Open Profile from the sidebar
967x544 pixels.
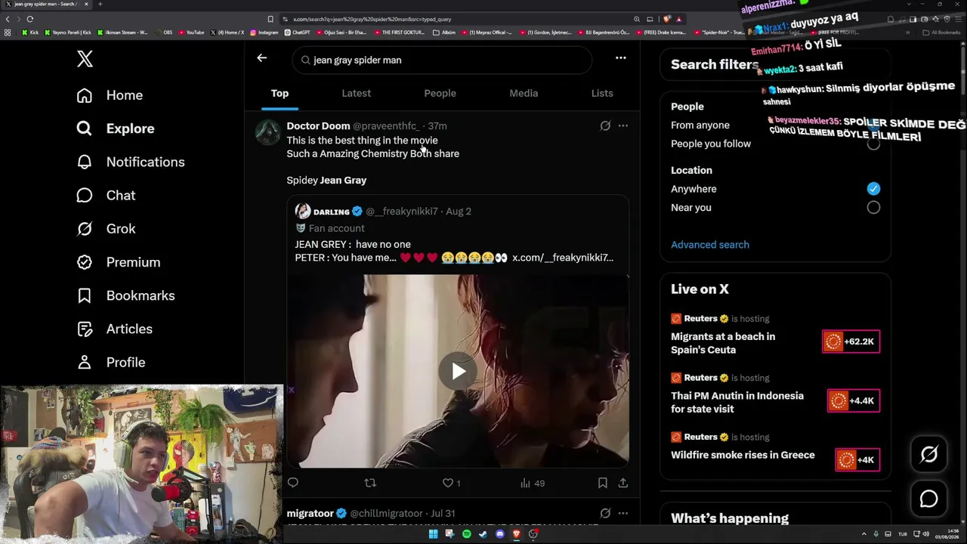point(110,362)
